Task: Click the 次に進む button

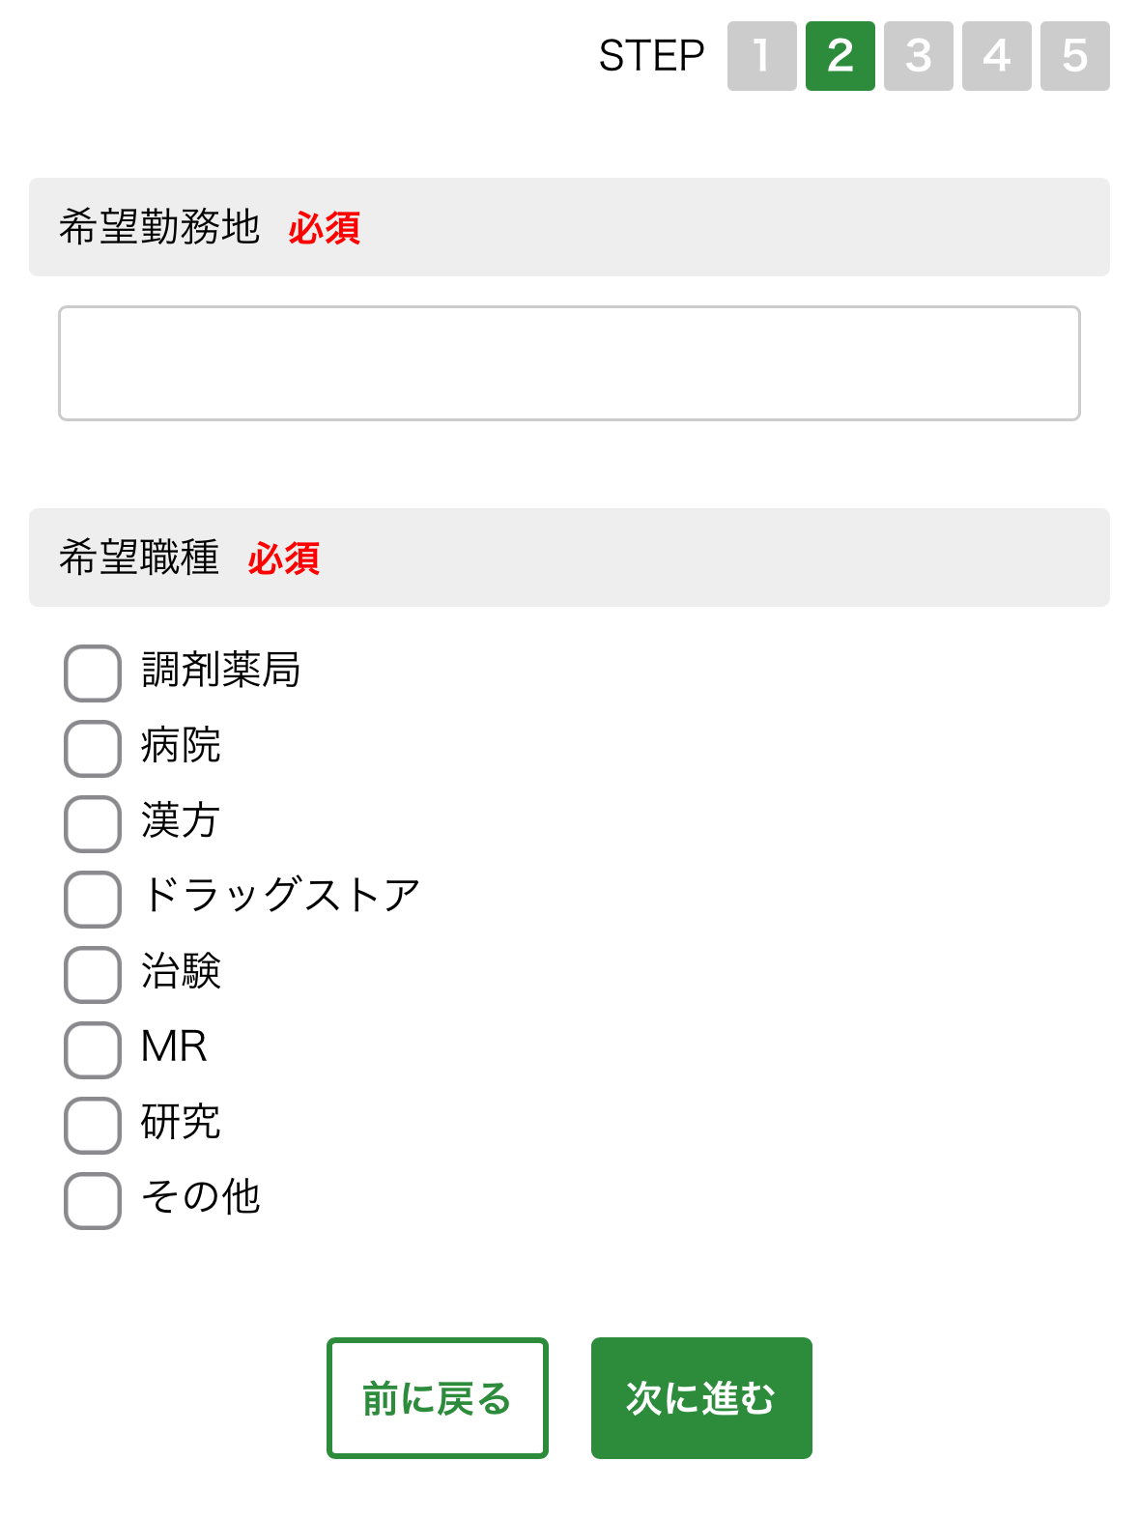Action: [701, 1398]
